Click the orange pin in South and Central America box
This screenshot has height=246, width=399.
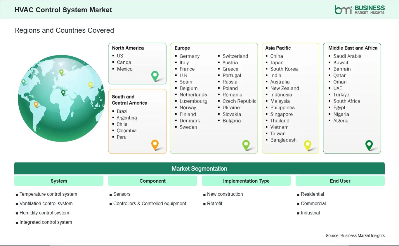155,144
